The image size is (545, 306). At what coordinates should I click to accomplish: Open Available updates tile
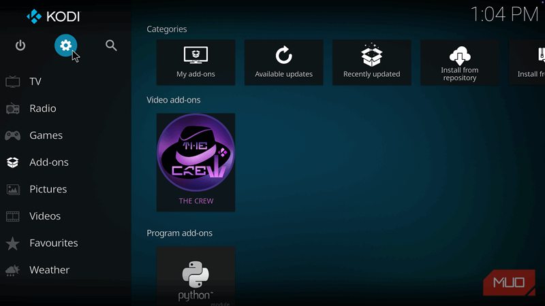click(283, 63)
